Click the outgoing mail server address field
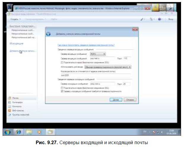The width and height of the screenshot is (184, 148). [x=103, y=84]
